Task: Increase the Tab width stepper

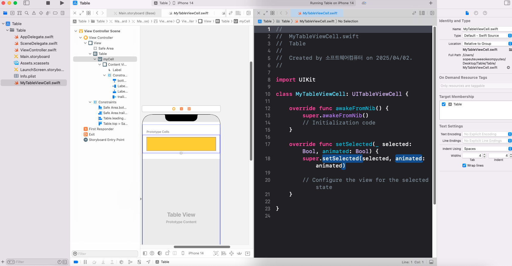Action: pyautogui.click(x=484, y=154)
